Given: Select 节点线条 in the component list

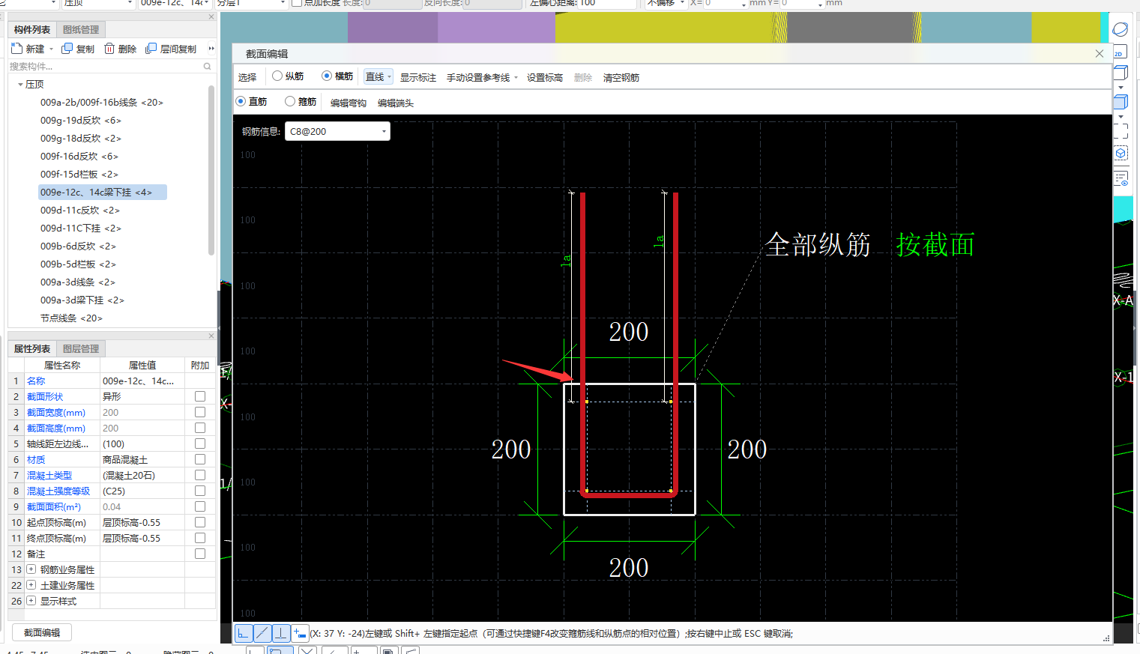Looking at the screenshot, I should click(x=71, y=318).
